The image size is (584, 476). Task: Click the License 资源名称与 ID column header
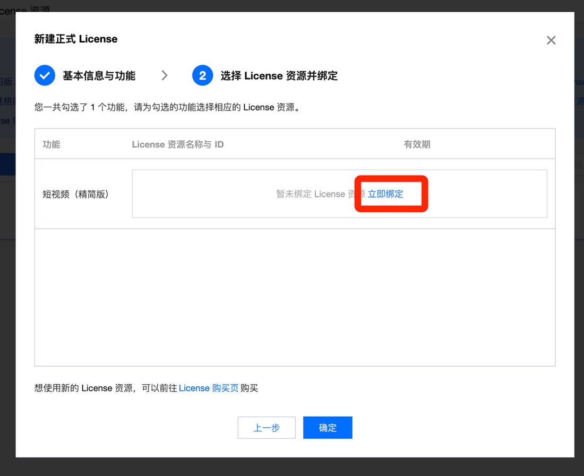tap(178, 144)
